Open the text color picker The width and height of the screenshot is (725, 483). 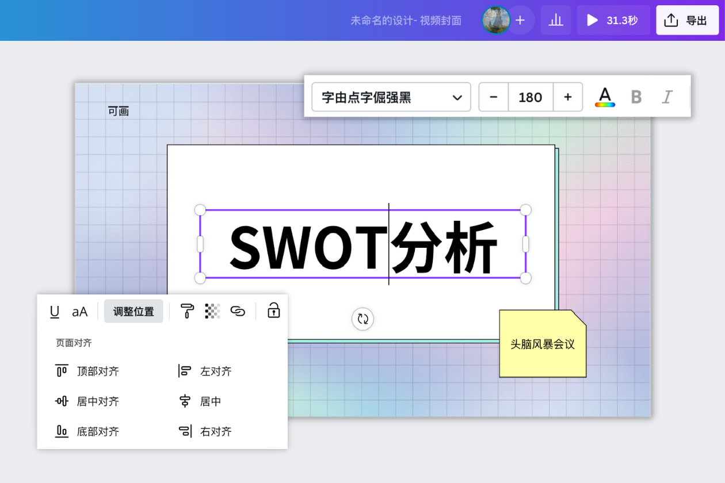605,97
